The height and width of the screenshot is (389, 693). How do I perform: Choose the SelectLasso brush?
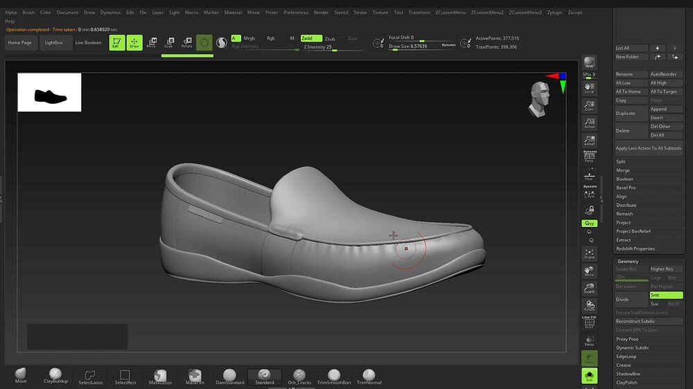click(90, 375)
